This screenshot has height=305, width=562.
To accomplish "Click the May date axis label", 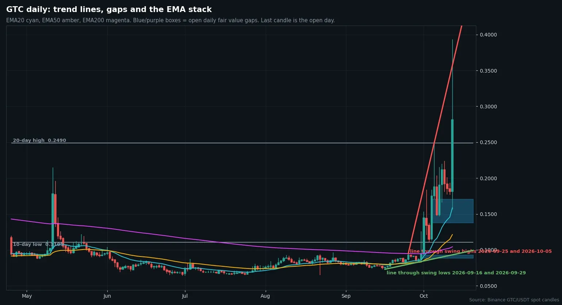I will tap(27, 296).
